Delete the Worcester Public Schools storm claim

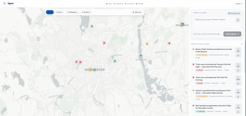point(238,97)
